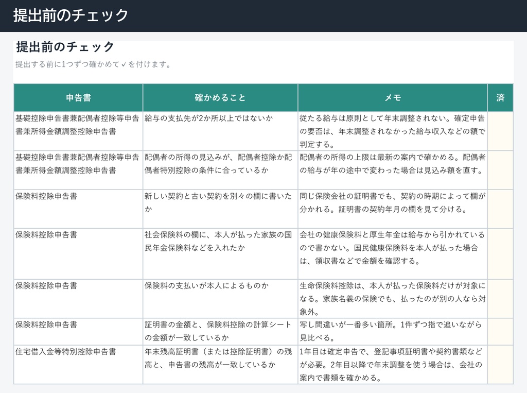The width and height of the screenshot is (527, 393).
Task: Click 保険料控除申告書 in the 証明書の金額 row
Action: [78, 331]
